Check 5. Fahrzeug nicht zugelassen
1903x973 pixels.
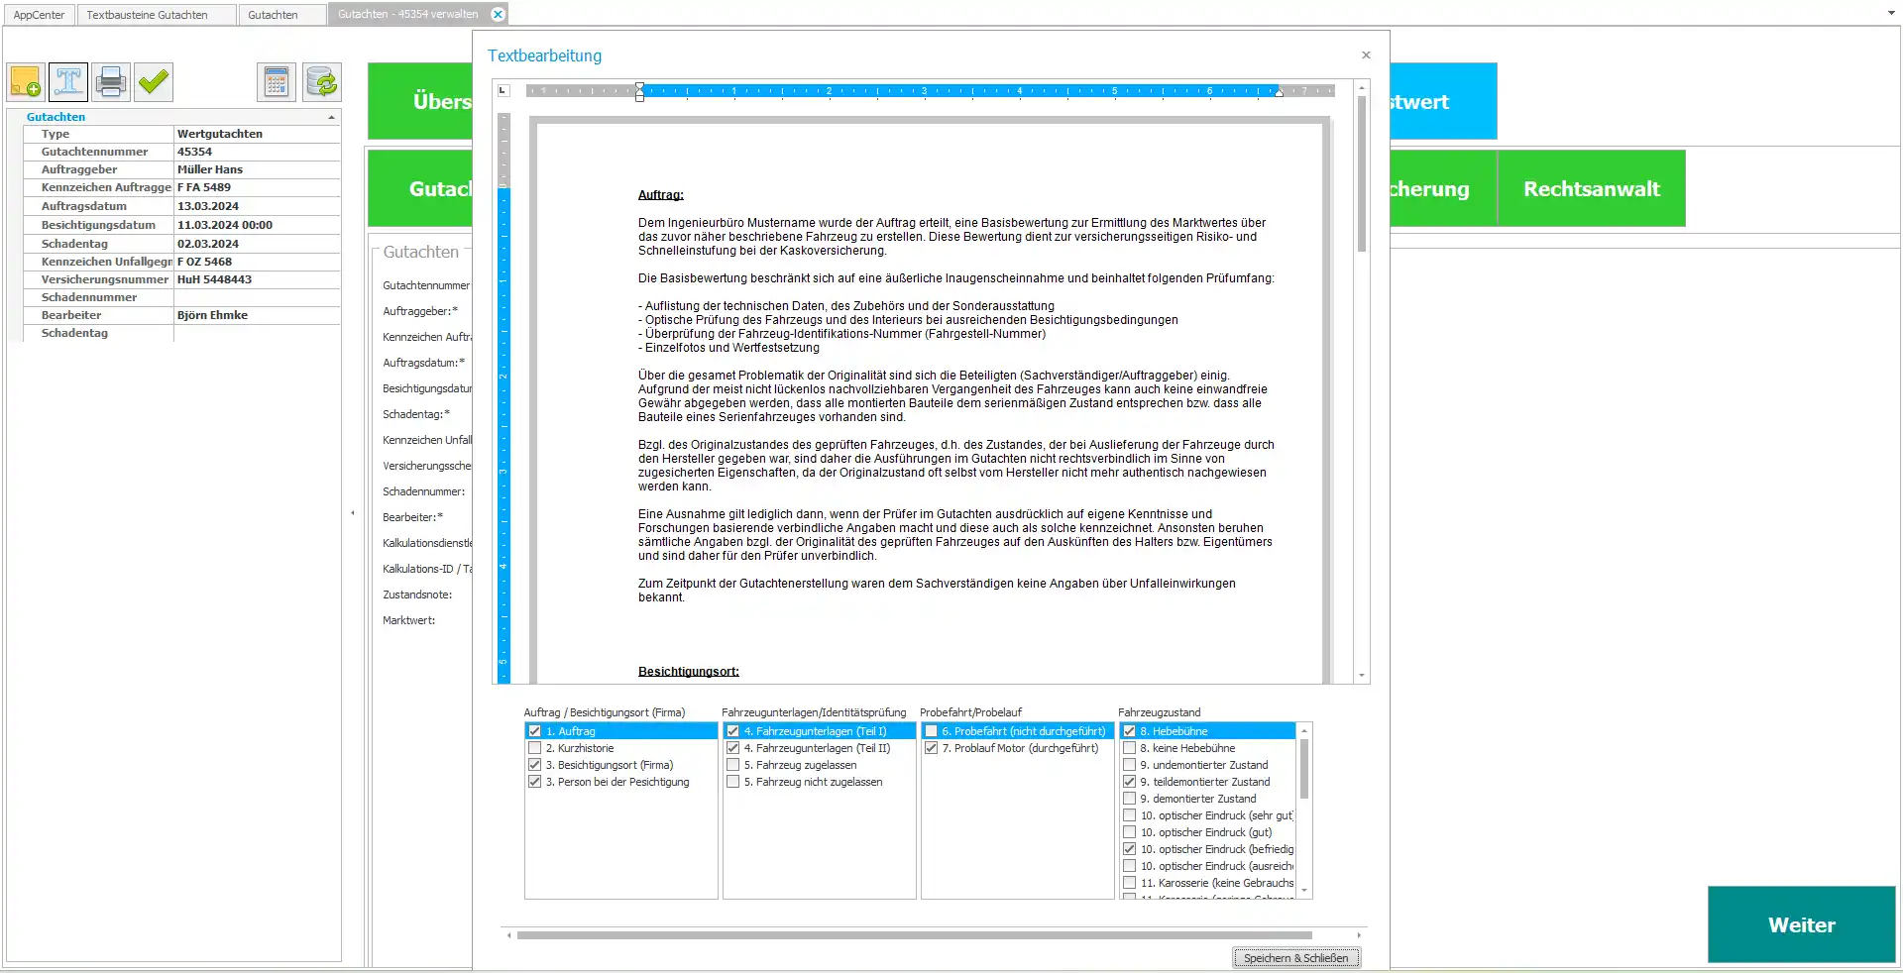coord(733,782)
